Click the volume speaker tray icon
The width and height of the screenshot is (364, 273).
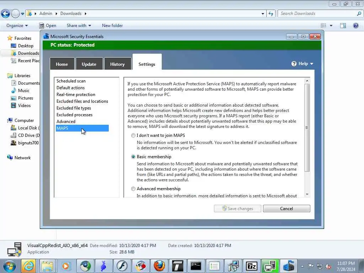[328, 267]
